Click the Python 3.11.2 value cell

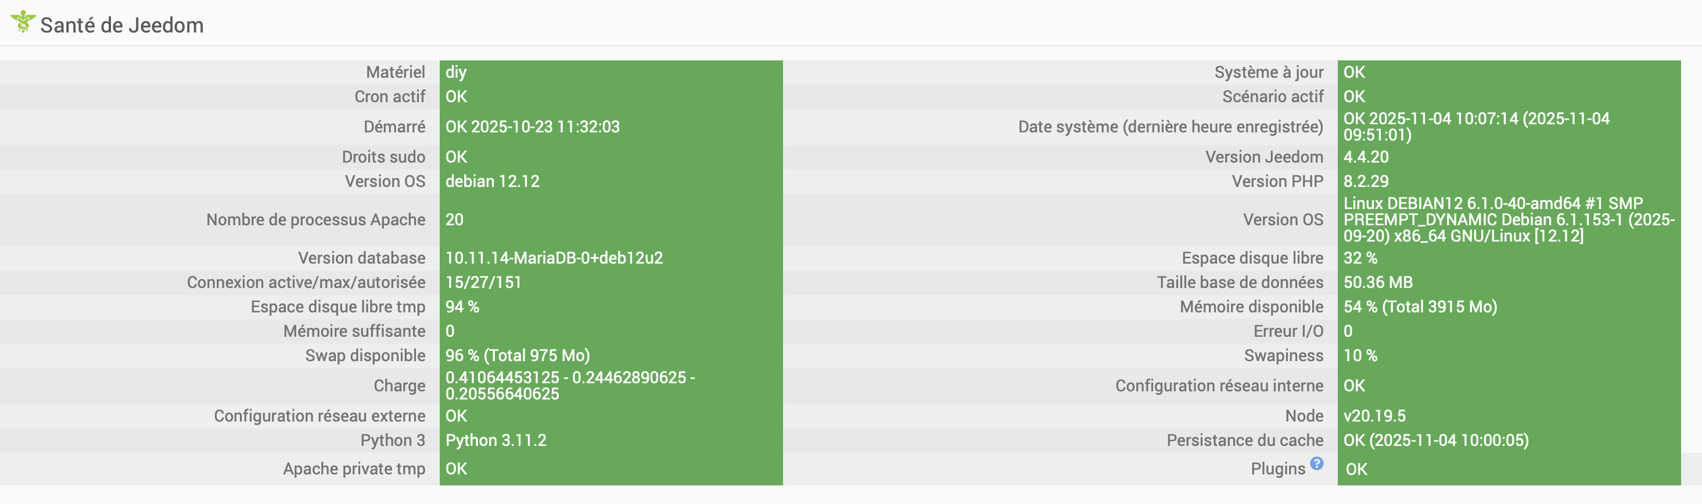pyautogui.click(x=495, y=440)
